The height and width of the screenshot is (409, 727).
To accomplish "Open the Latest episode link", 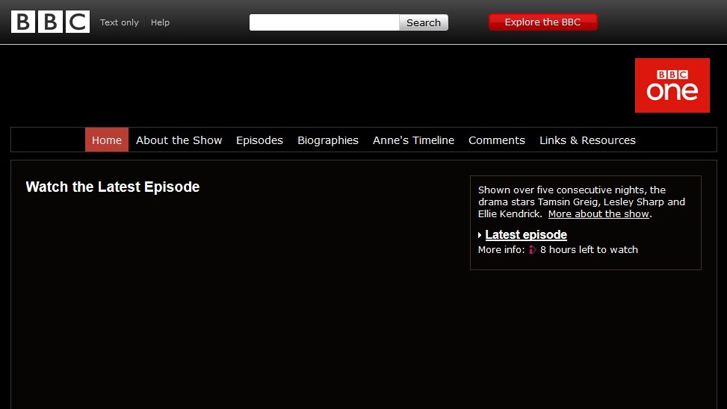I will pyautogui.click(x=526, y=235).
